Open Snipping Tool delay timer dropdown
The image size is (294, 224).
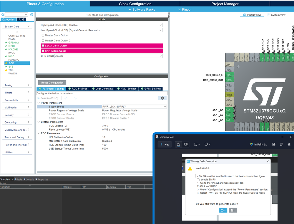(207, 144)
